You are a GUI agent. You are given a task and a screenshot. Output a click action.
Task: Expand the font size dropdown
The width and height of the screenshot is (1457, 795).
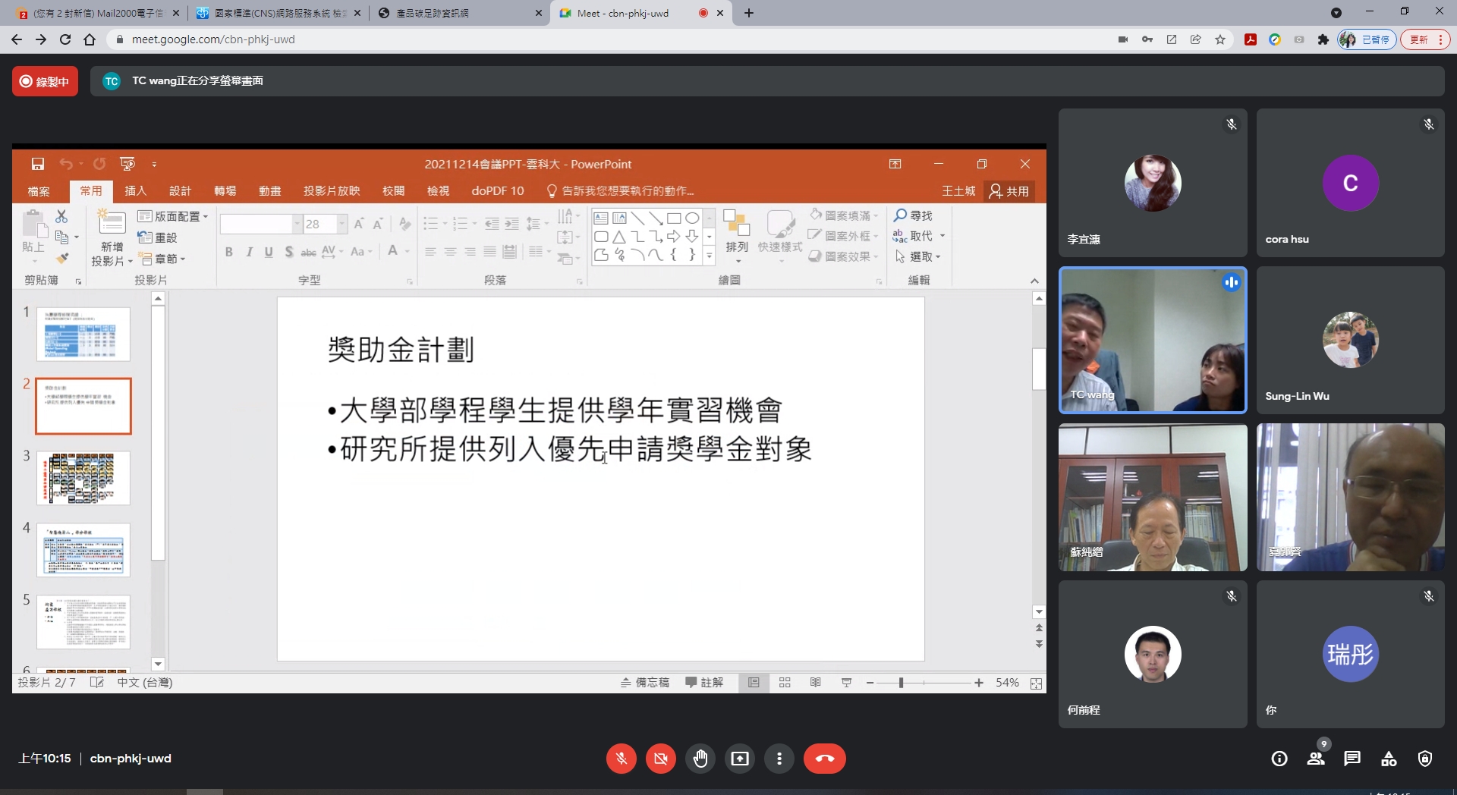tap(342, 224)
